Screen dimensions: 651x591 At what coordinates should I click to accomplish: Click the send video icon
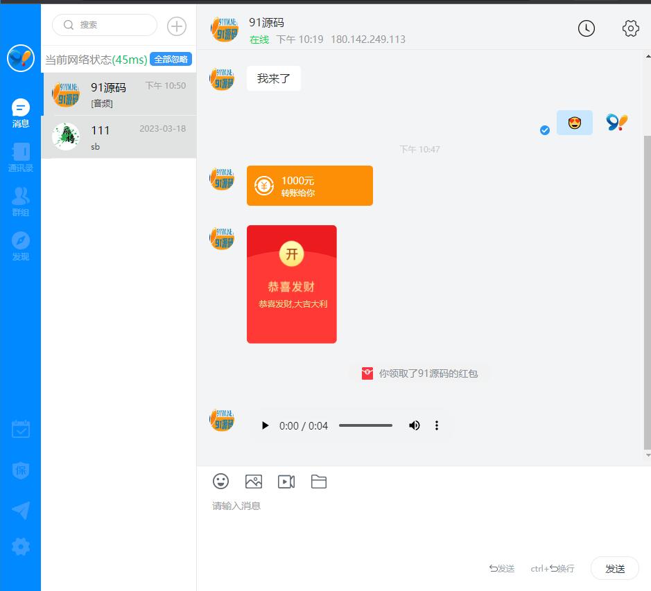(x=286, y=482)
